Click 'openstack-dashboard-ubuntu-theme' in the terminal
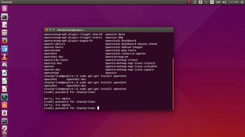 tap(131, 44)
